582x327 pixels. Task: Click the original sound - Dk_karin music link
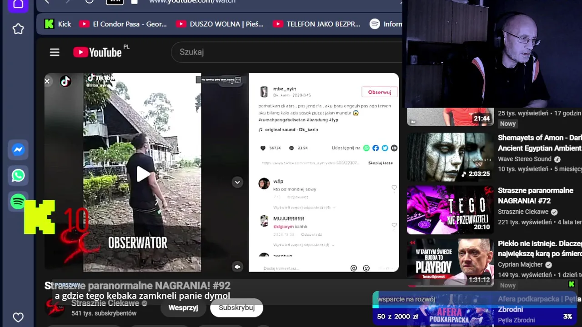pyautogui.click(x=291, y=129)
